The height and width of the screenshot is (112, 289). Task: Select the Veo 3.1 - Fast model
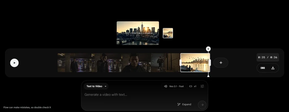pos(174,86)
